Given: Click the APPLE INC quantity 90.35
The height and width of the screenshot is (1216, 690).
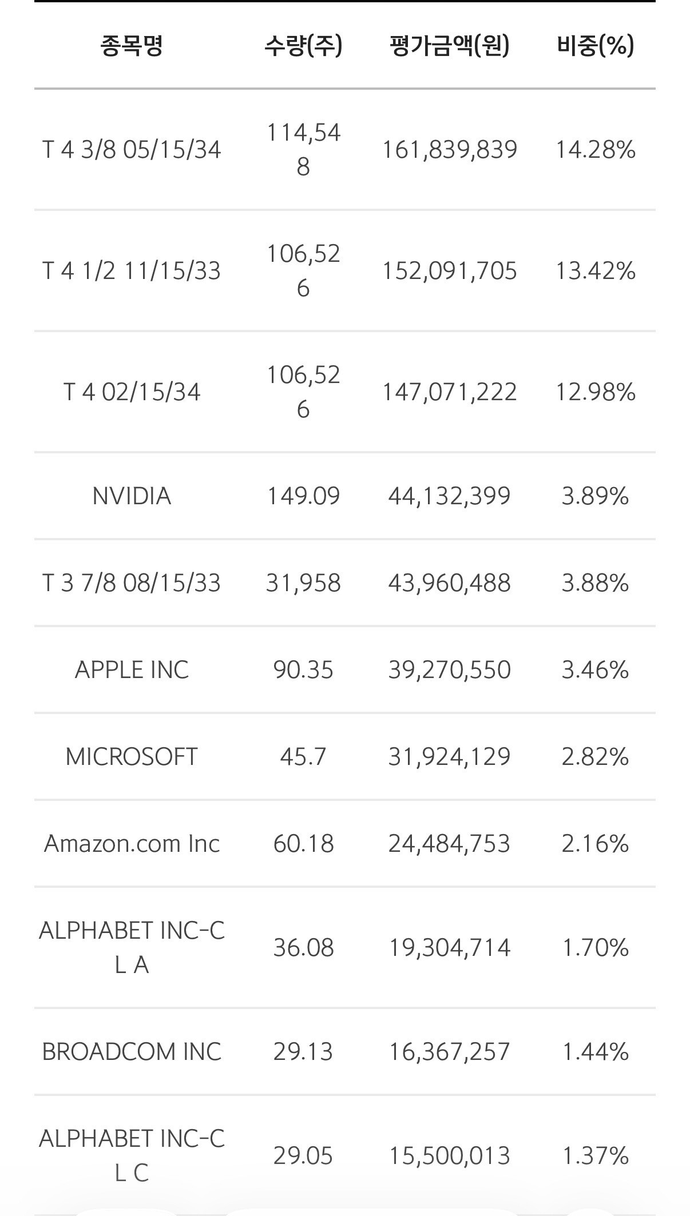Looking at the screenshot, I should point(303,670).
